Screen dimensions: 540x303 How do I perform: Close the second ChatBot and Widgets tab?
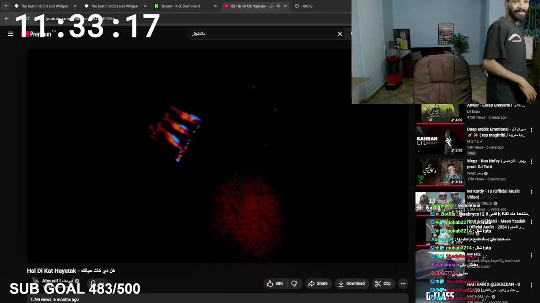coord(145,6)
